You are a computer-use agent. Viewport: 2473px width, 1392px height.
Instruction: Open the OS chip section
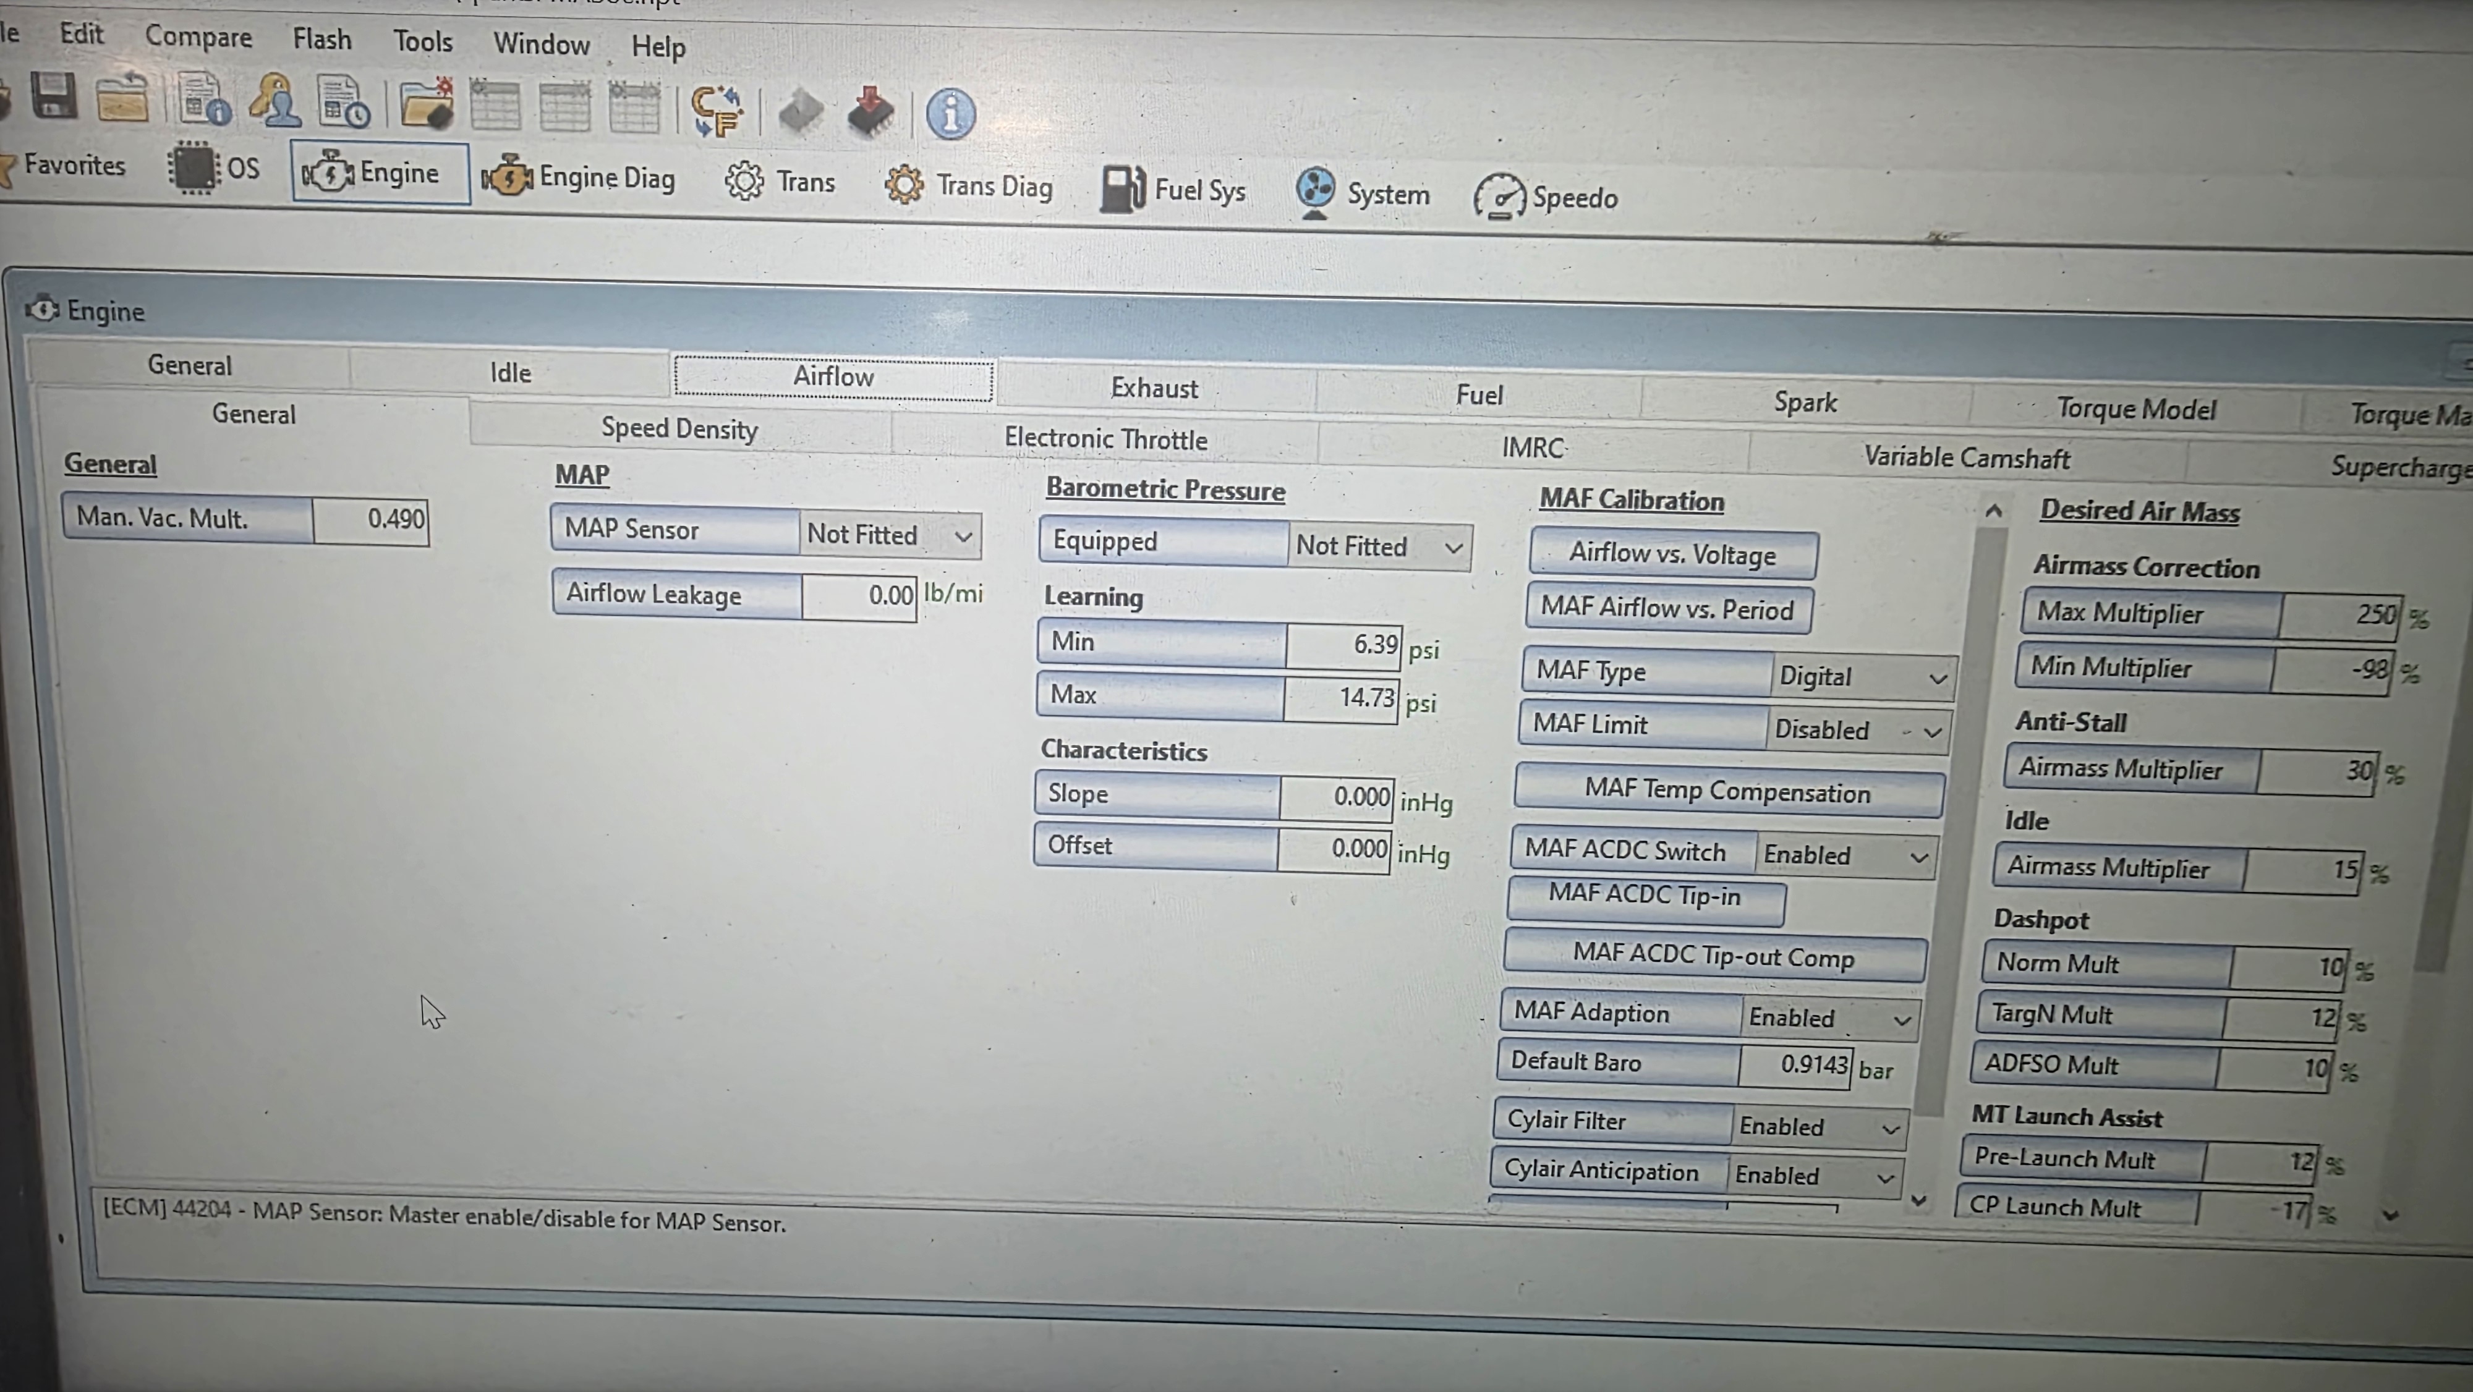pyautogui.click(x=214, y=168)
